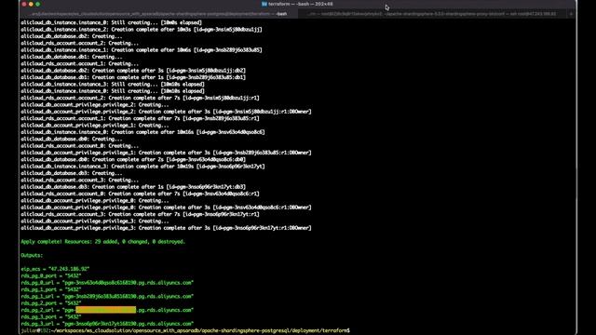
Task: Click the rds_pg_1_url output line
Action: tap(107, 296)
